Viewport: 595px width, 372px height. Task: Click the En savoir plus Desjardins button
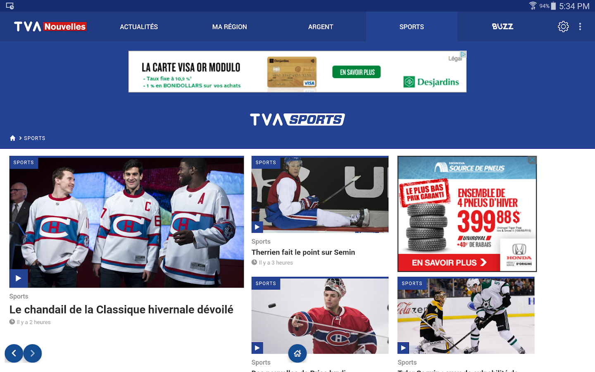(357, 72)
